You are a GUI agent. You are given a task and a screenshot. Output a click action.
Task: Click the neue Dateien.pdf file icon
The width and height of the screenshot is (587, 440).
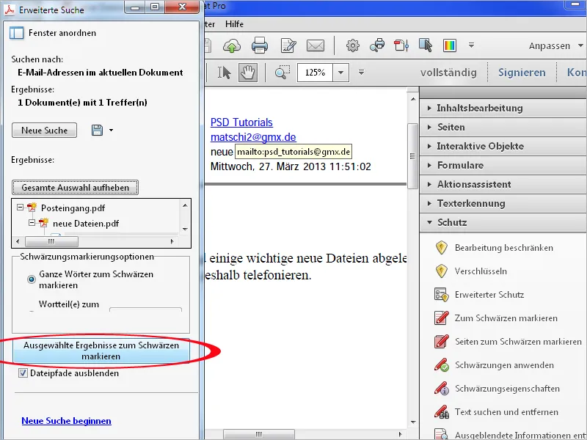44,223
